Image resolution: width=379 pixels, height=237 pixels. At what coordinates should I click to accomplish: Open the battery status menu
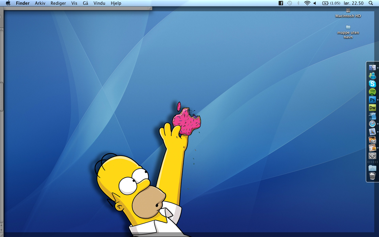[x=331, y=3]
